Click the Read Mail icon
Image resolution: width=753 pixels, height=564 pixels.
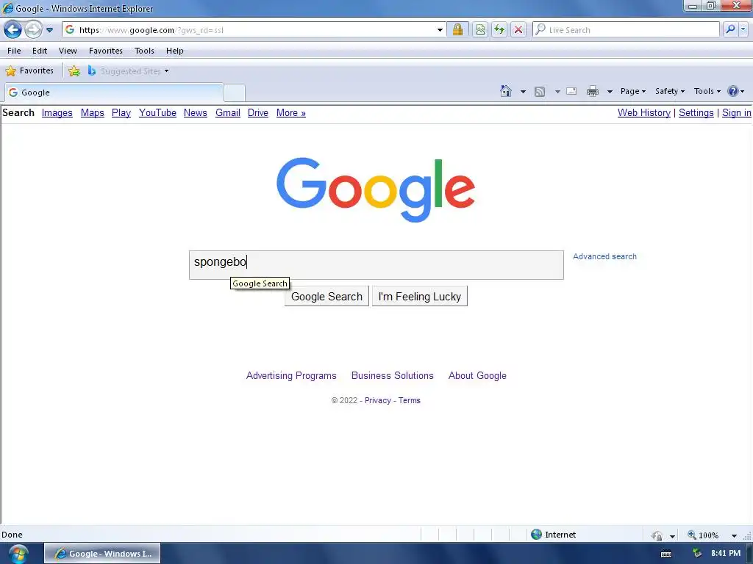(571, 91)
